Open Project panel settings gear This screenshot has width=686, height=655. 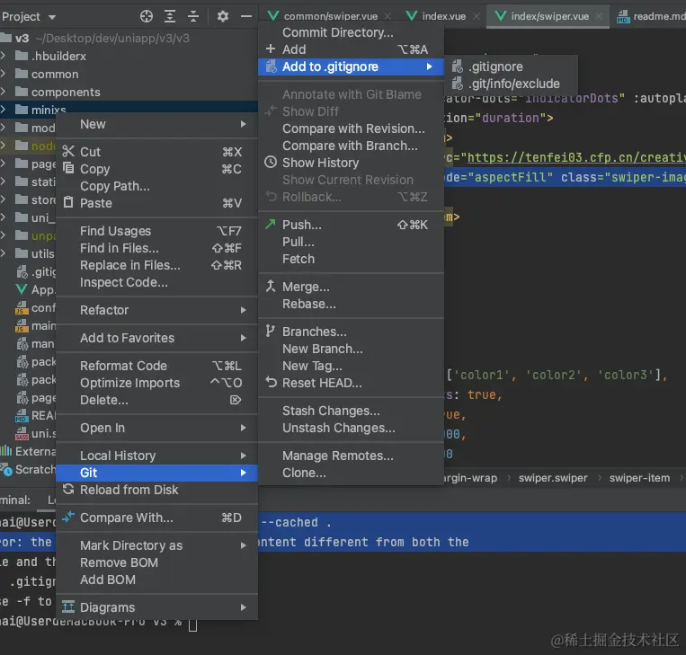tap(223, 16)
